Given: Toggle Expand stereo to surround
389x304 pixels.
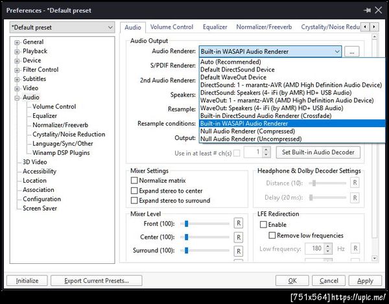Looking at the screenshot, I should pos(134,200).
